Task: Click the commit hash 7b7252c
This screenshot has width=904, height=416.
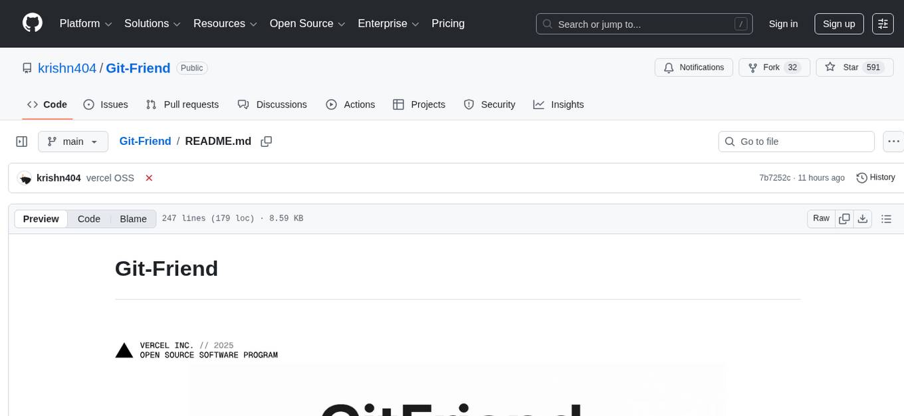Action: [x=775, y=177]
